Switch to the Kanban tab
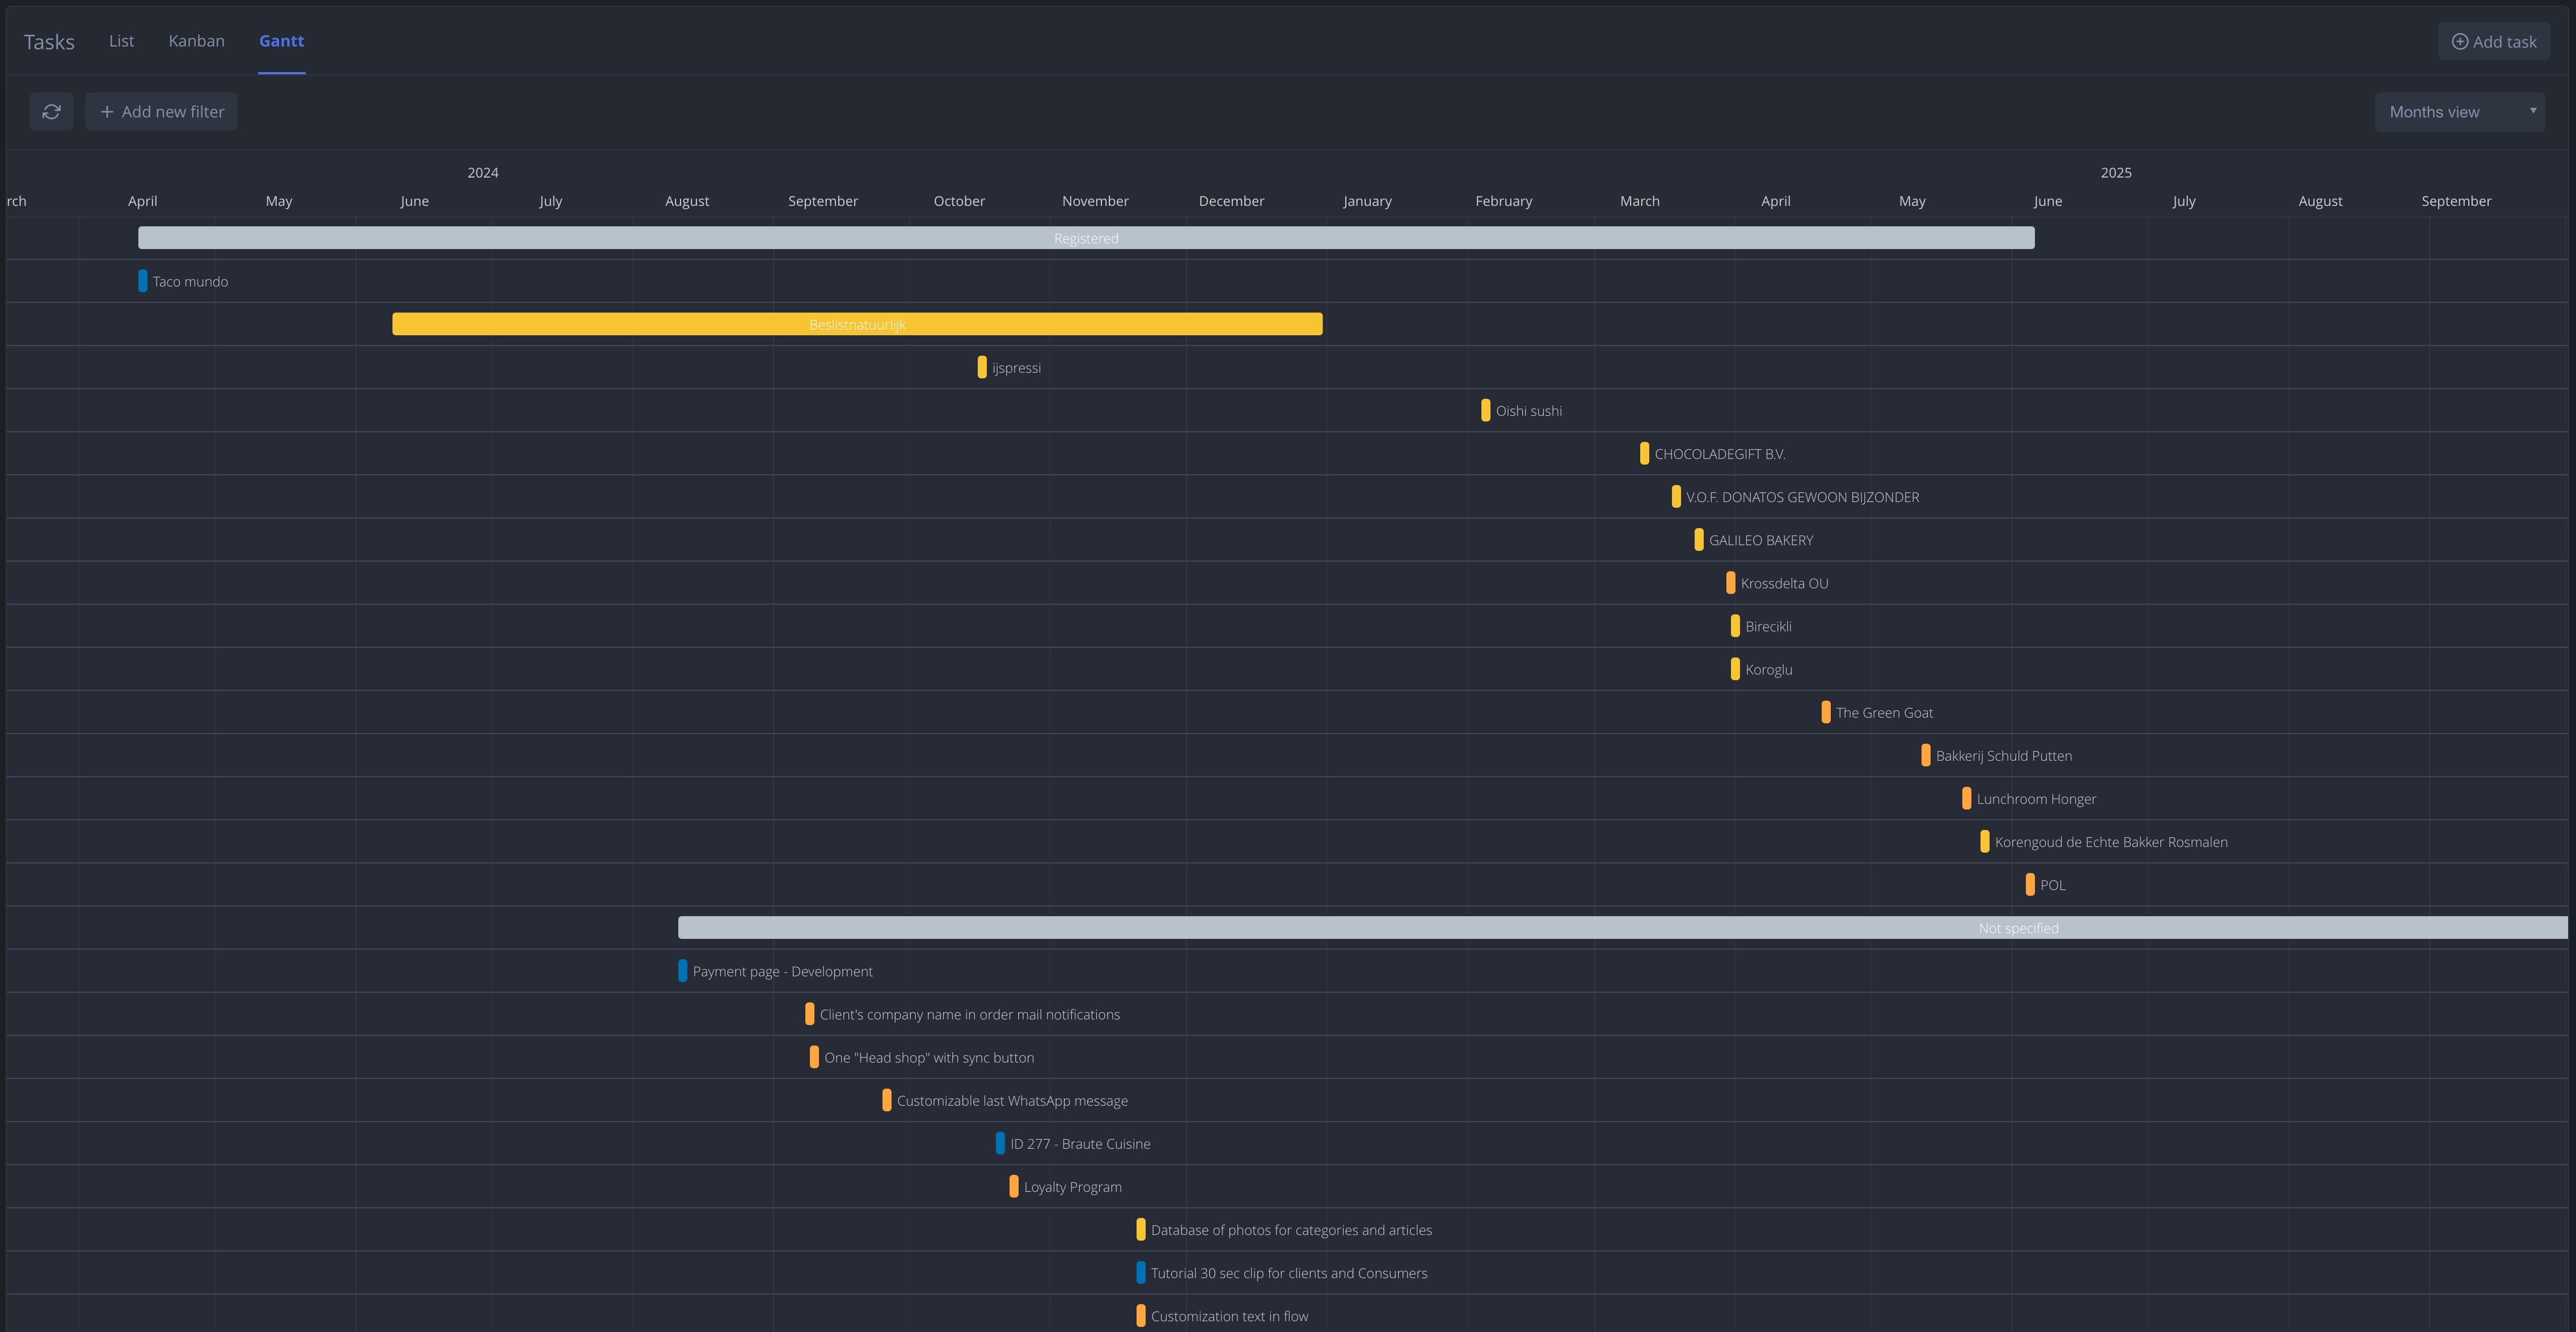The image size is (2576, 1332). [196, 41]
